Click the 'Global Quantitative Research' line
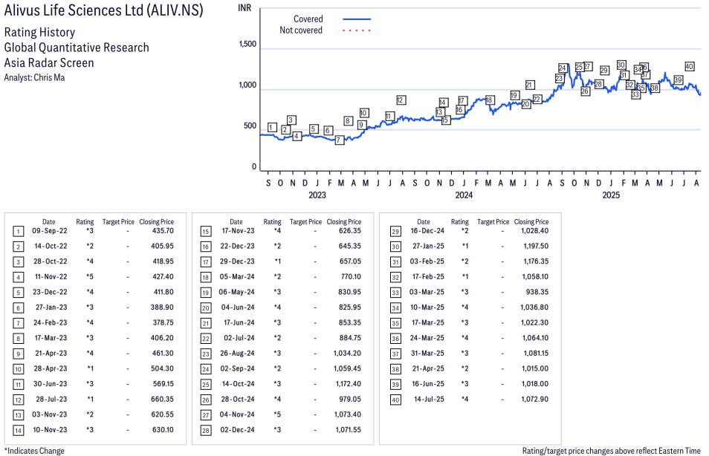The image size is (709, 456). point(77,48)
